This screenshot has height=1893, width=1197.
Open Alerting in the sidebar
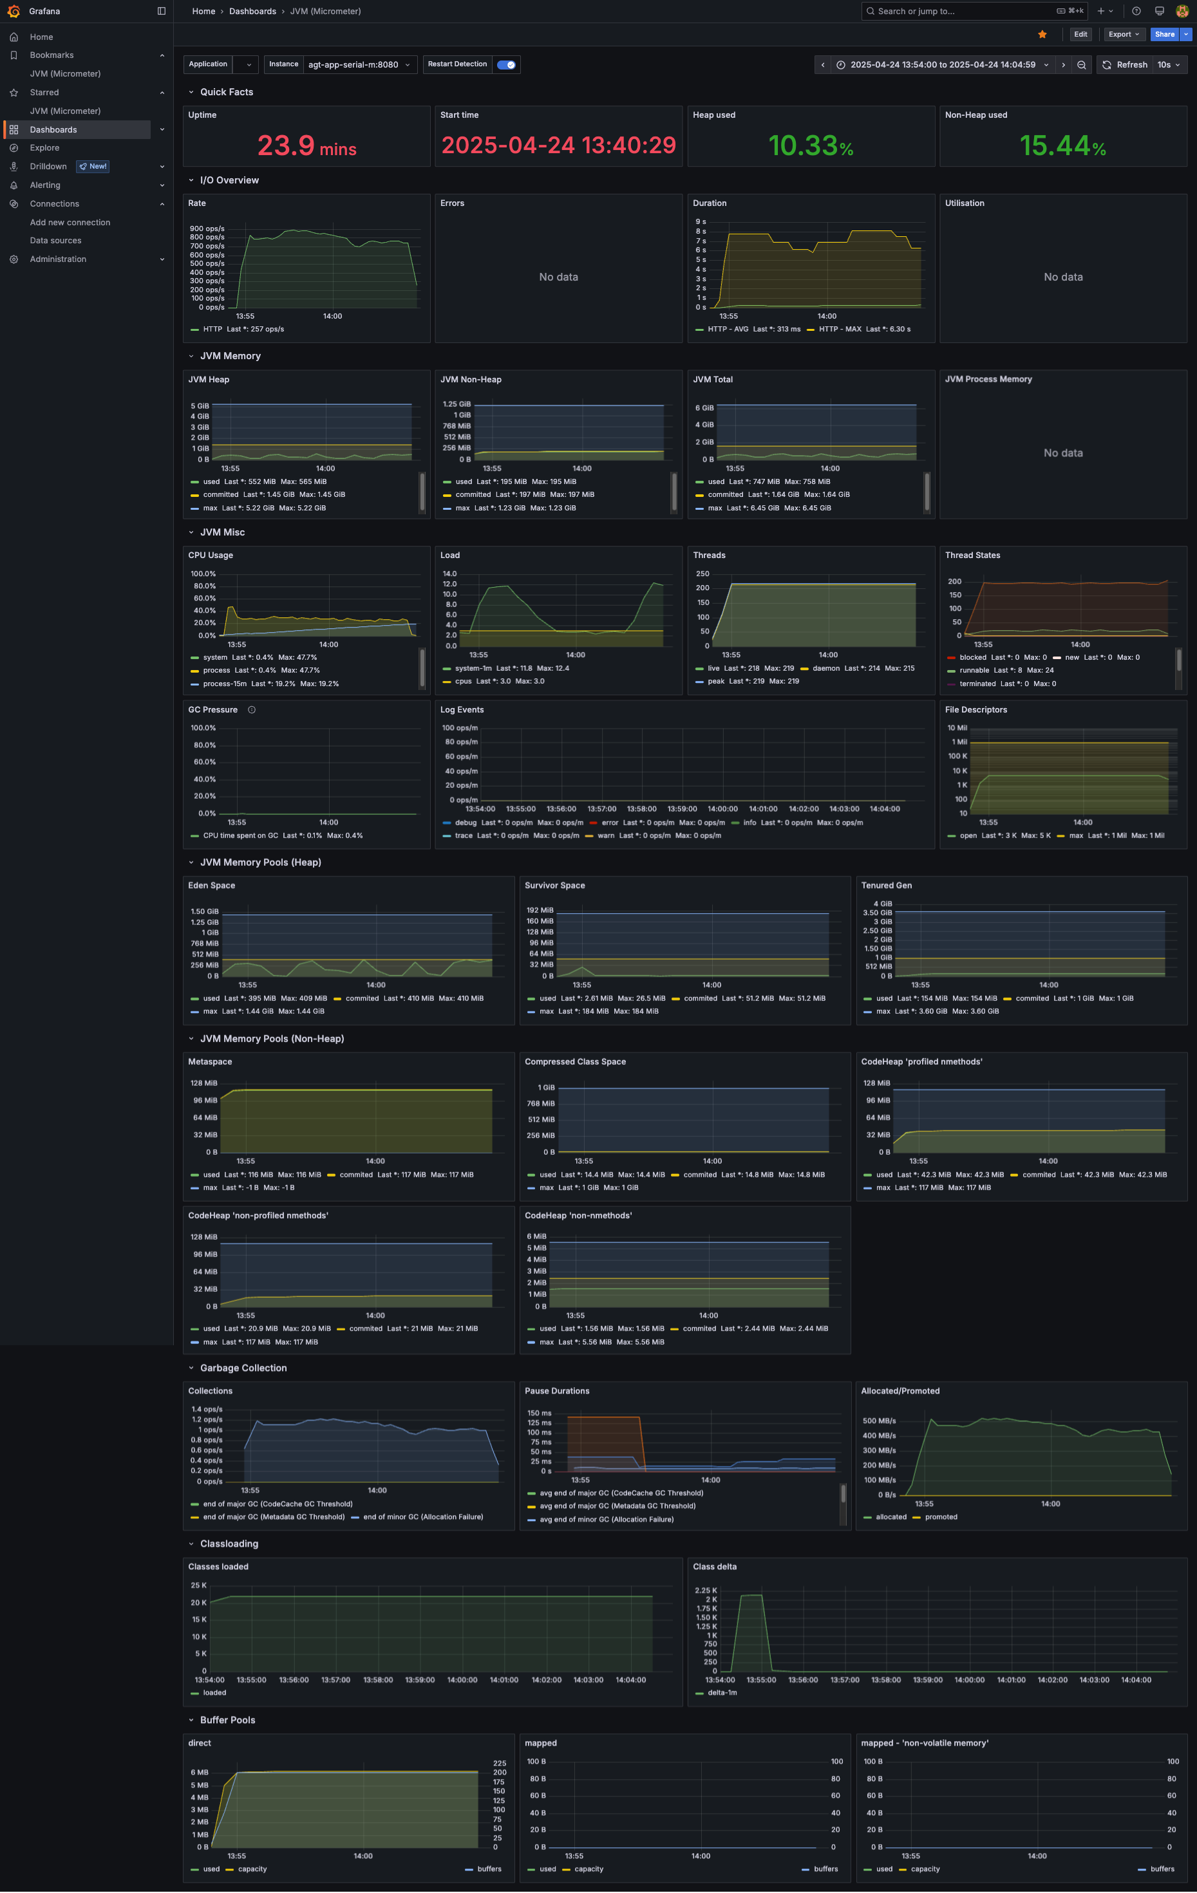[45, 185]
